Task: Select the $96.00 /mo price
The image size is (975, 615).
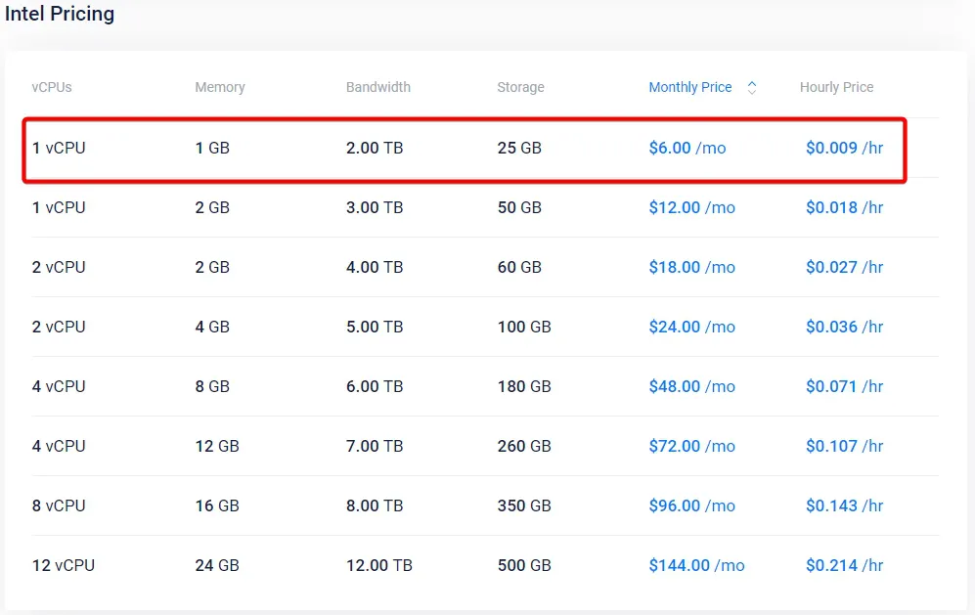Action: click(692, 506)
